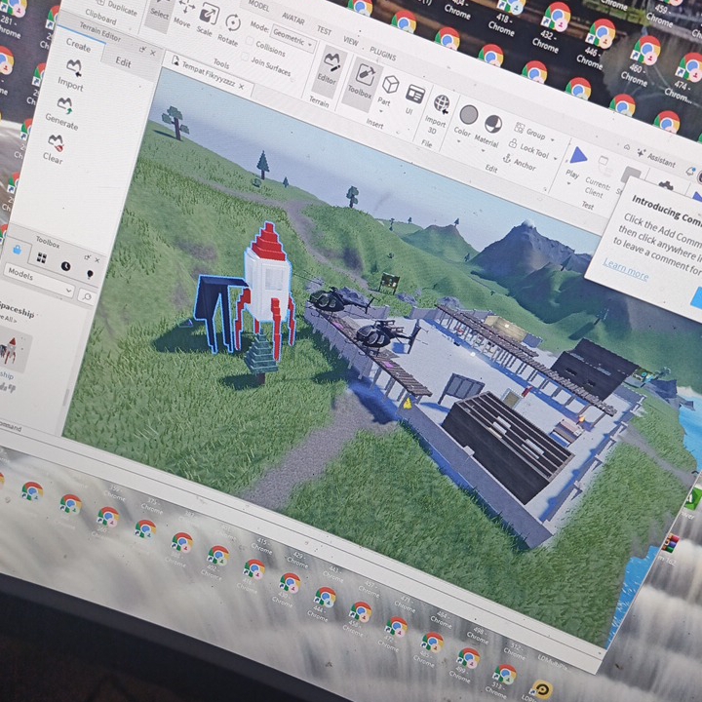
Task: Click the Import 3D globe icon
Action: (441, 103)
